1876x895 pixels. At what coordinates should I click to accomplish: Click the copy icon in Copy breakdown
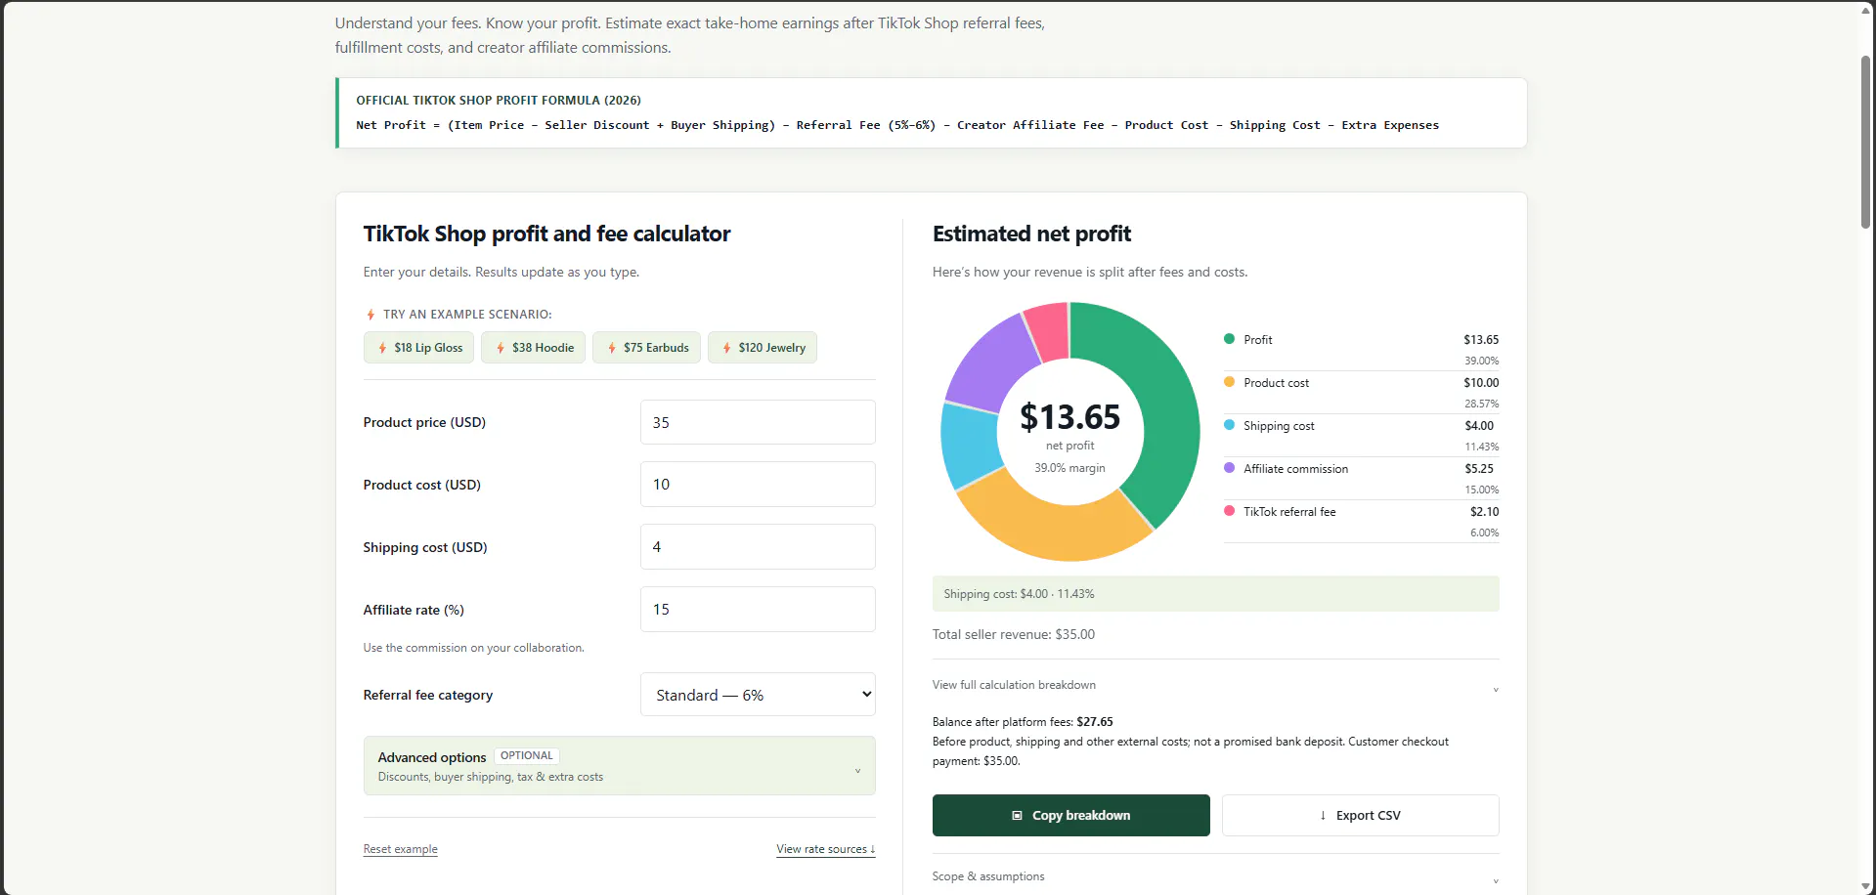1017,816
